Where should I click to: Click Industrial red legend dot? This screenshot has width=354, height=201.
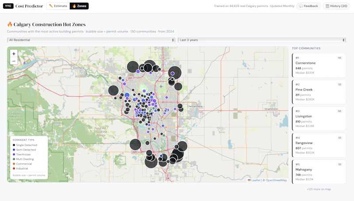14,169
